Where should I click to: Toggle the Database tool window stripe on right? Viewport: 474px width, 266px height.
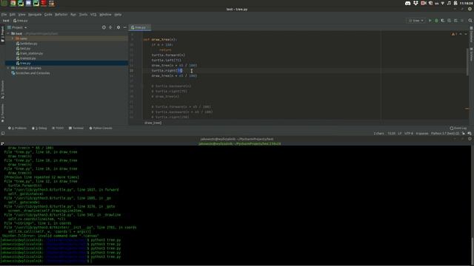471,35
